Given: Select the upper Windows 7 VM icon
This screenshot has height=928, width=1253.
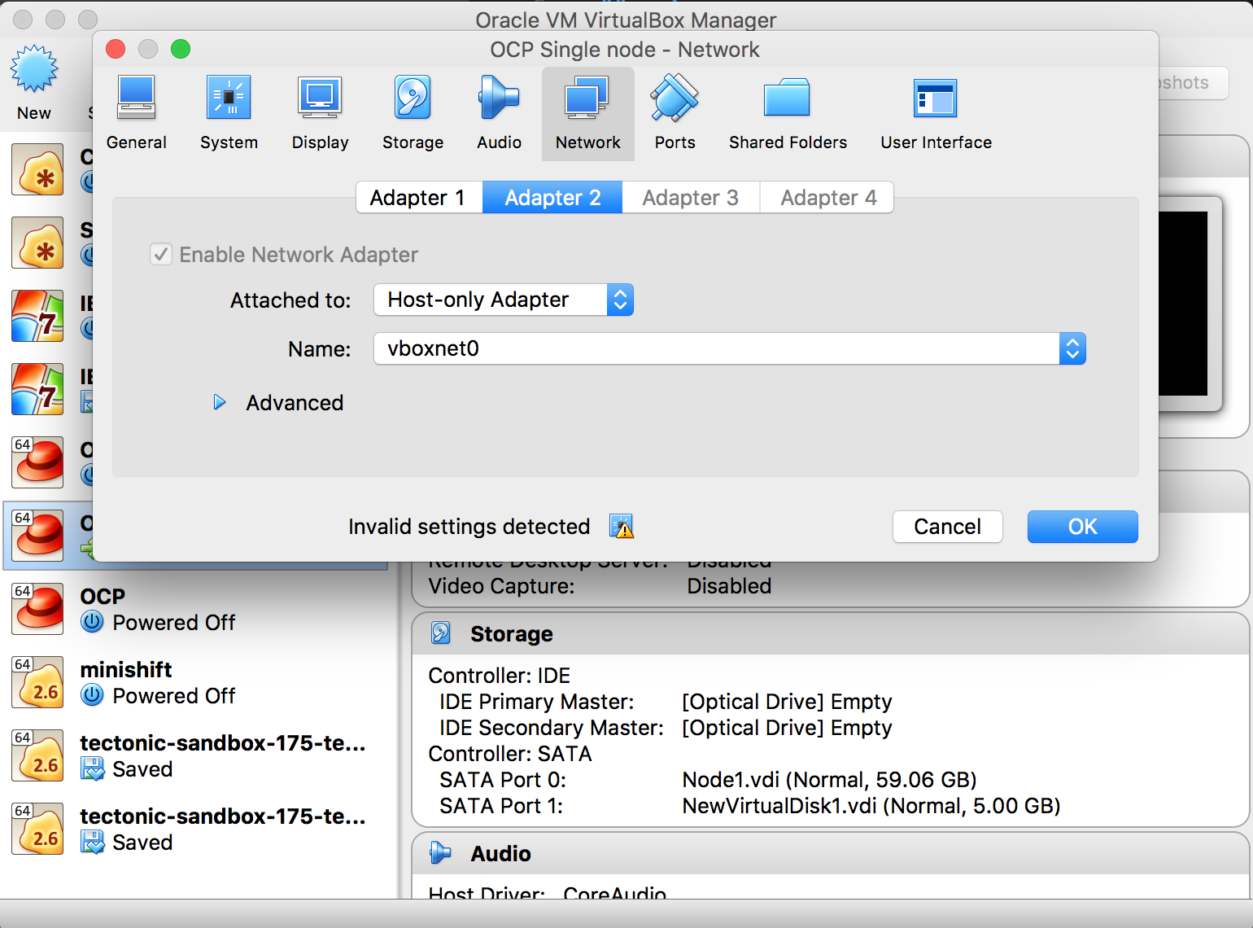Looking at the screenshot, I should click(37, 316).
